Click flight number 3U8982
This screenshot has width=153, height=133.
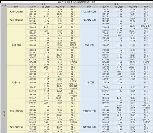32,124
